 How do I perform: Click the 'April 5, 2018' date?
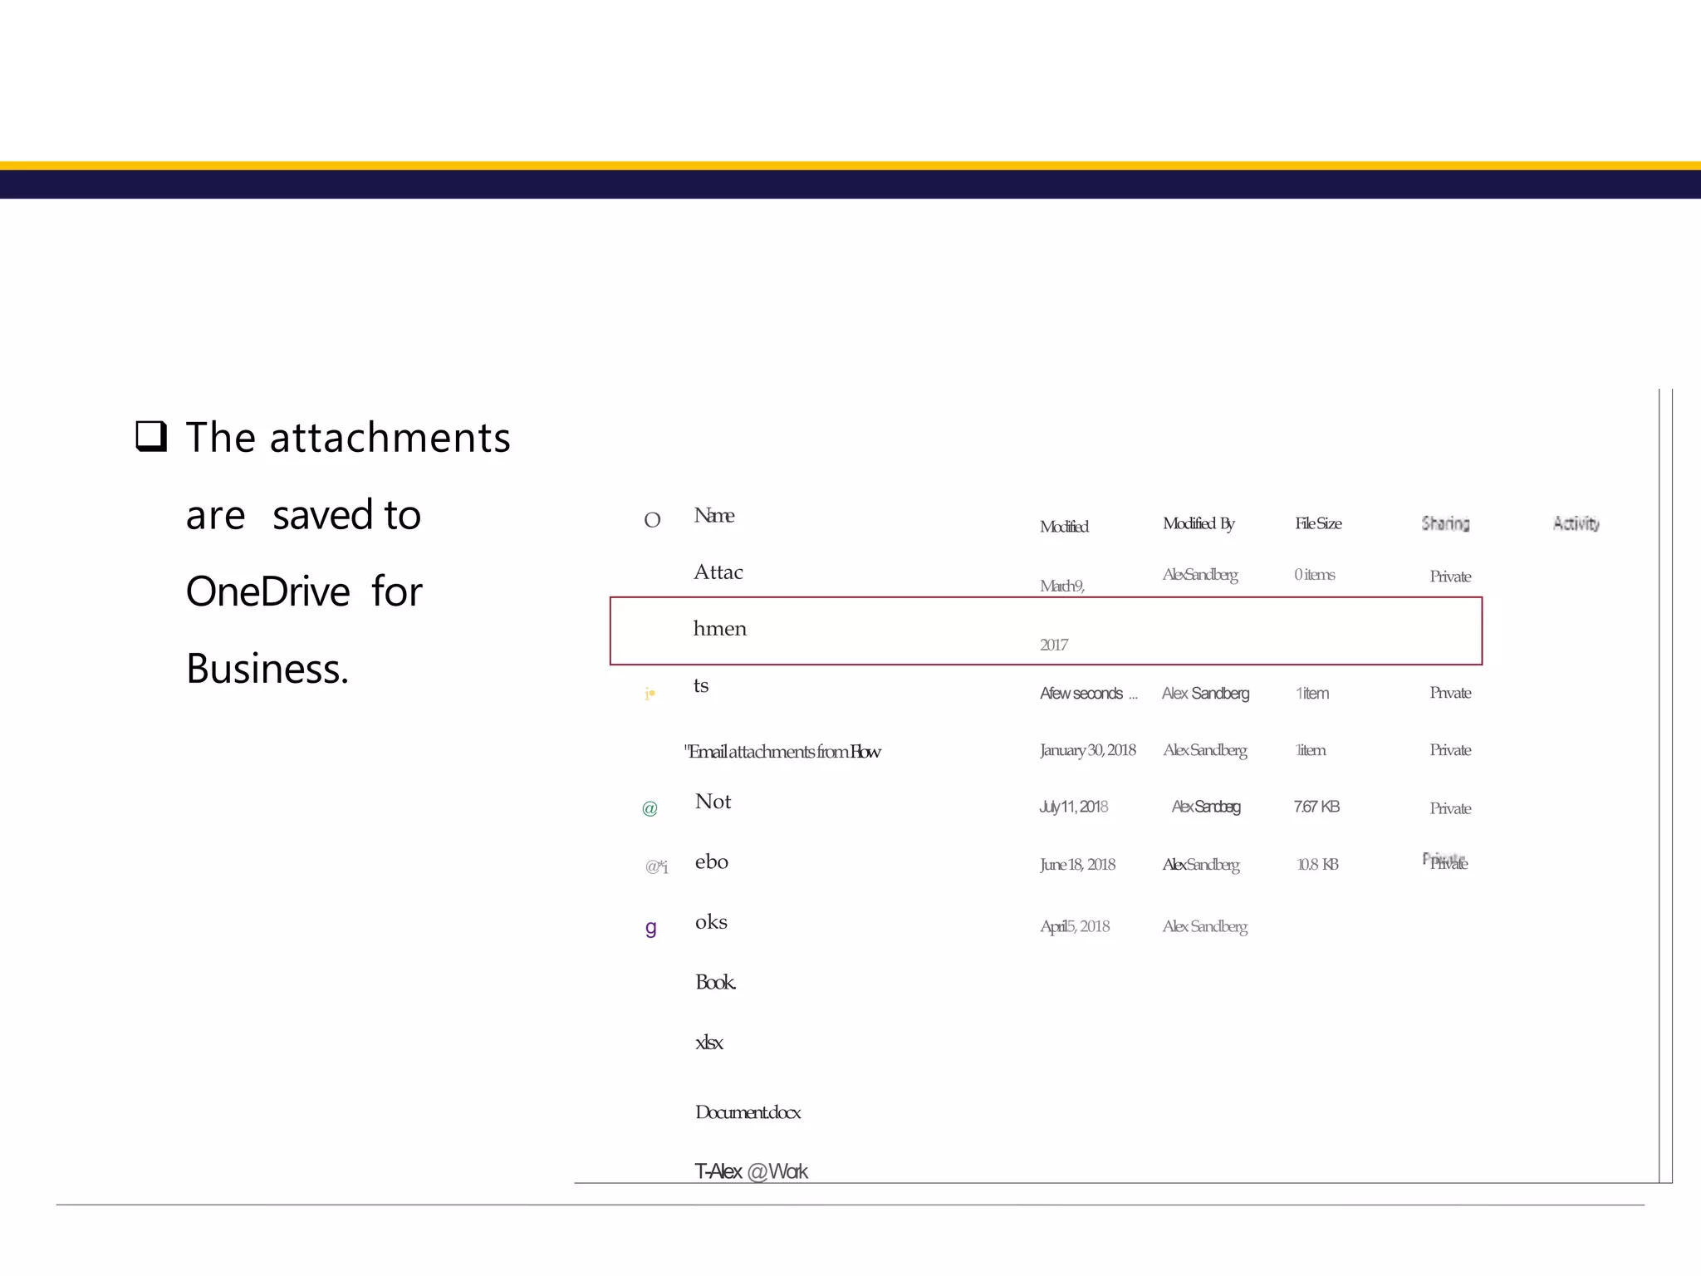(x=1075, y=926)
